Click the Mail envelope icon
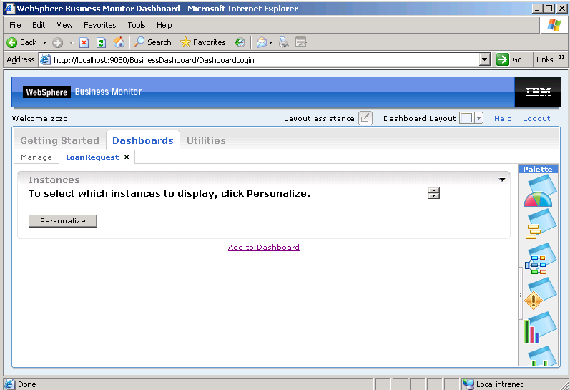 pyautogui.click(x=261, y=42)
